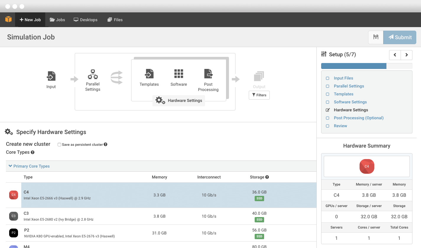Screen dimensions: 421x248
Task: Click the Setup sliders icon
Action: pyautogui.click(x=324, y=54)
